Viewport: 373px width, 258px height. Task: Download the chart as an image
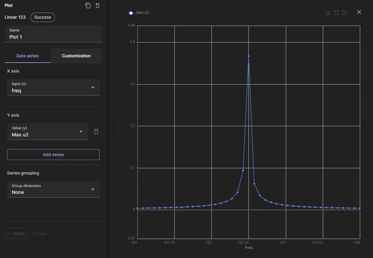[328, 13]
